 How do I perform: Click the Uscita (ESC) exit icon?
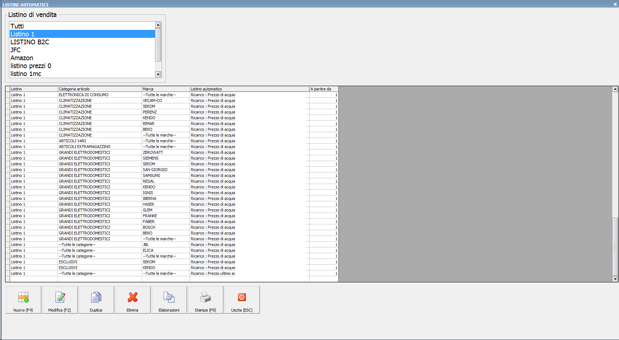coord(242,297)
